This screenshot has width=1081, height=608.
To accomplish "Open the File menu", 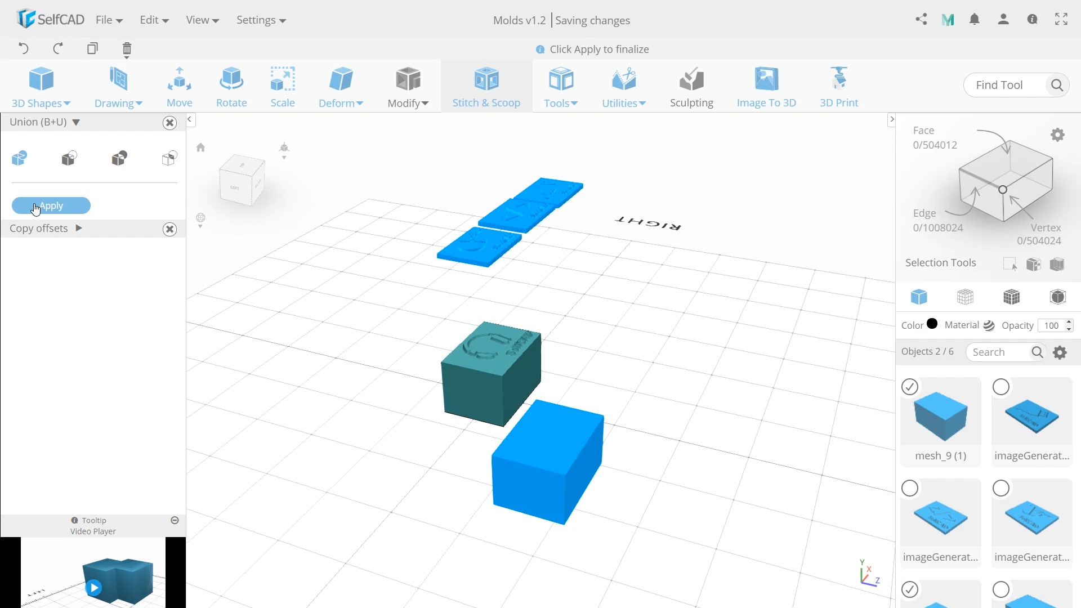I will pyautogui.click(x=109, y=20).
